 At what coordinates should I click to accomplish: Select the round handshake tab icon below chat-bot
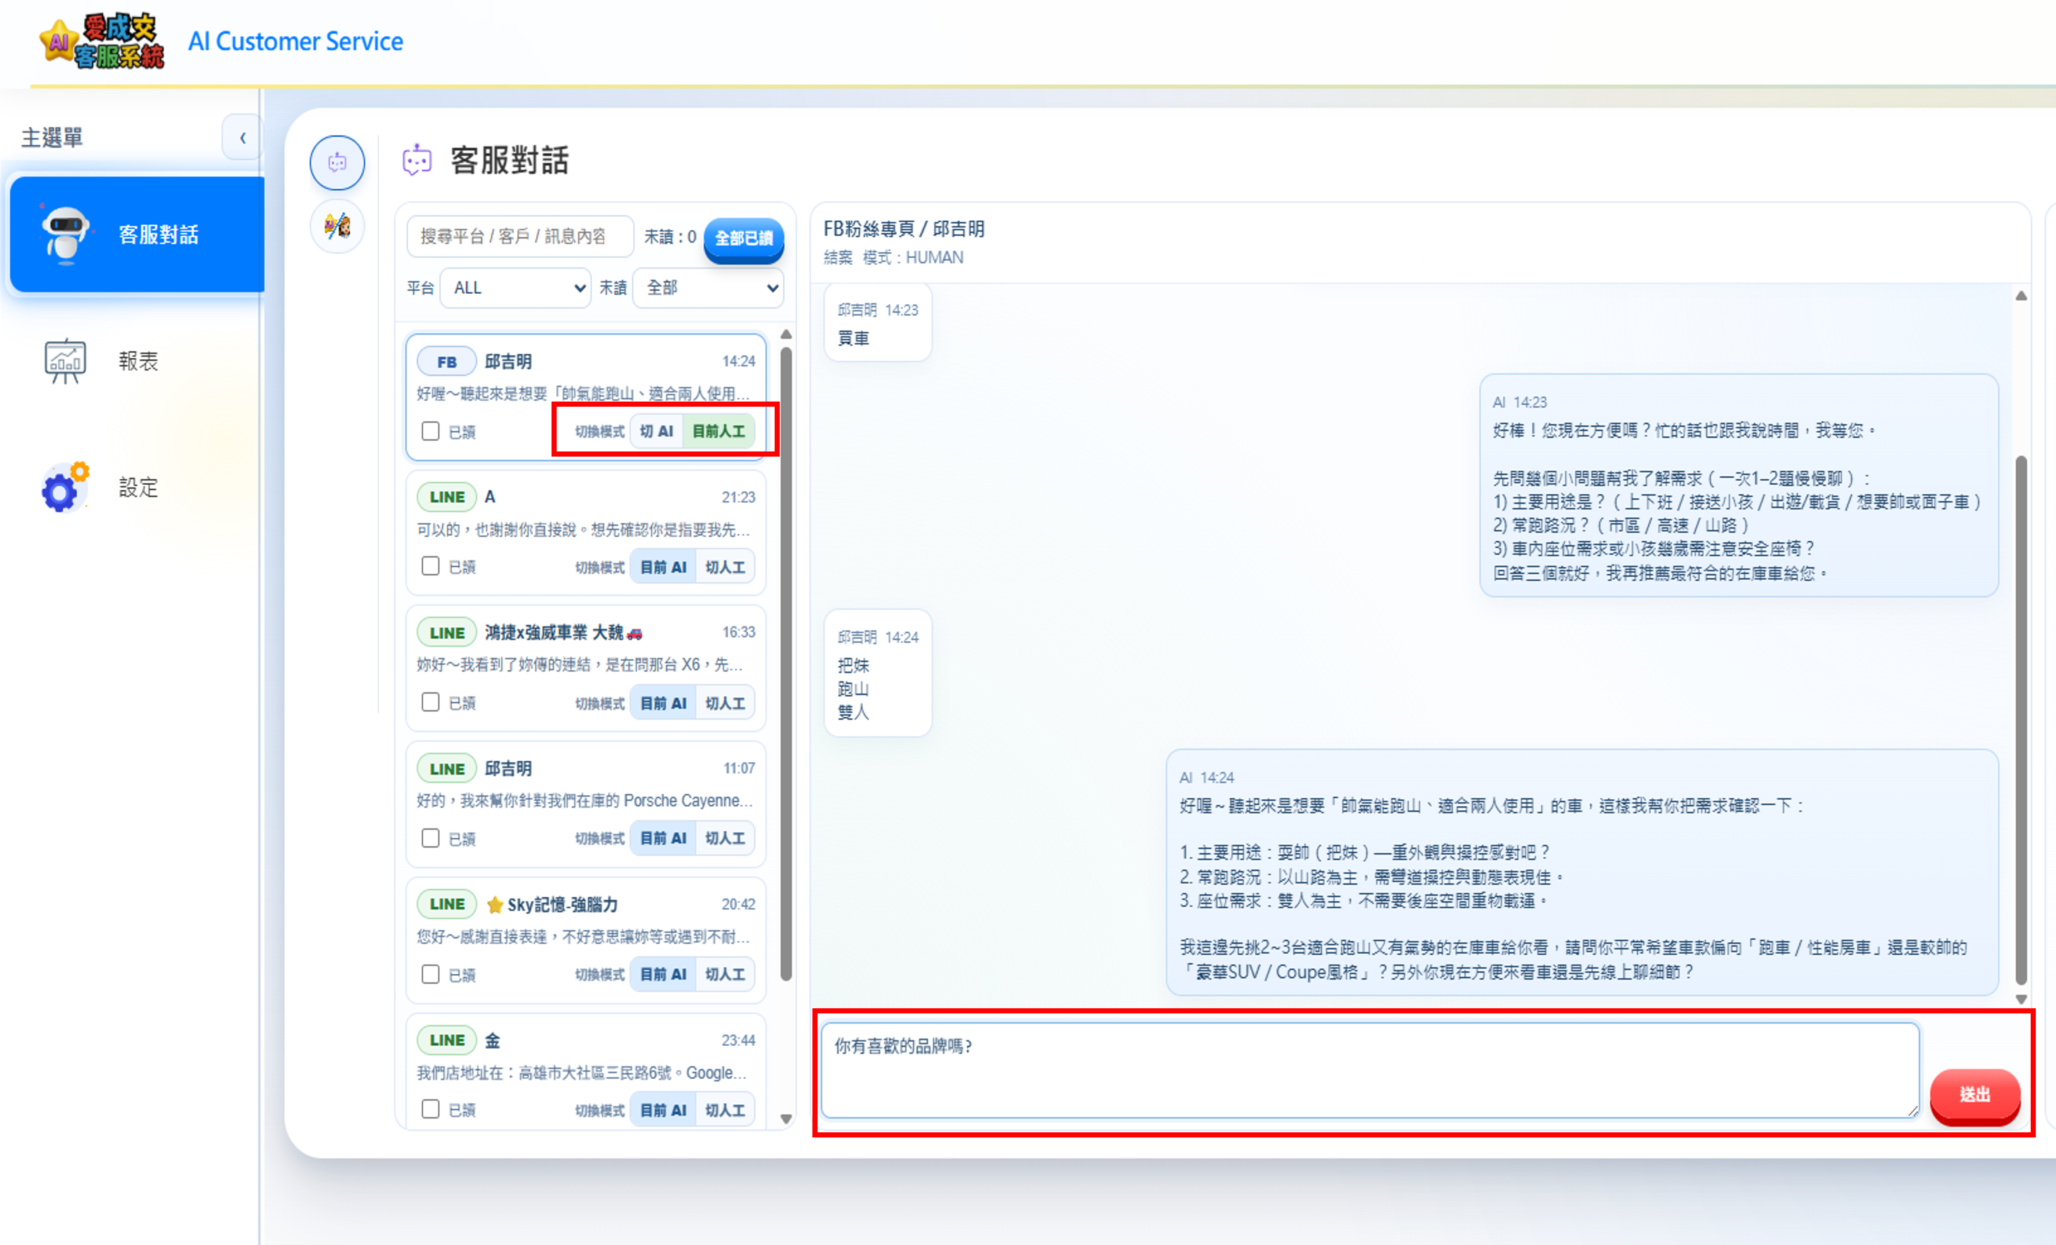pyautogui.click(x=337, y=225)
